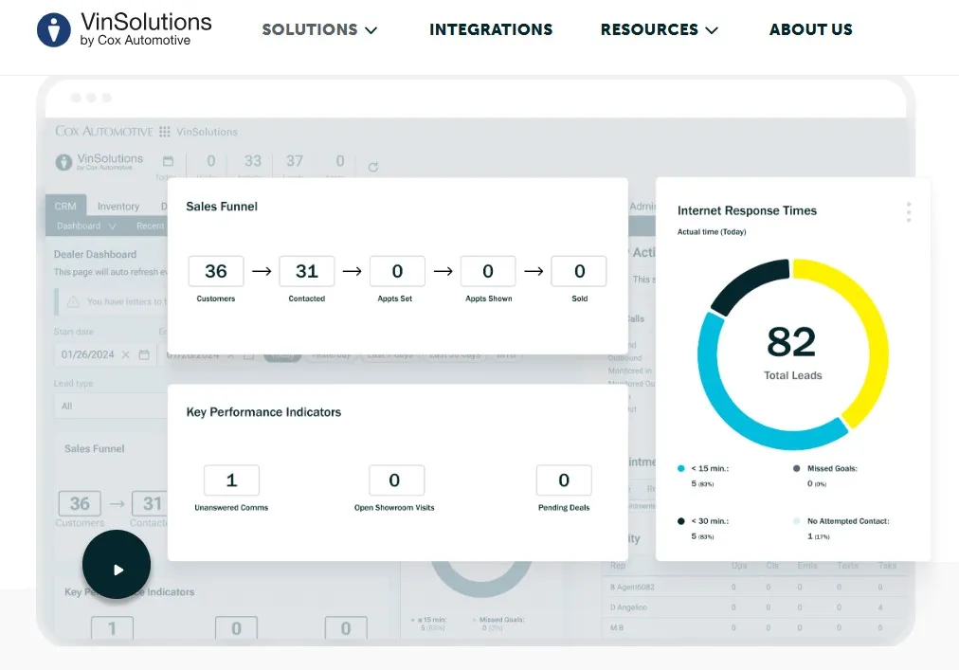This screenshot has width=959, height=670.
Task: Click the Actual time (Today) subtitle
Action: 712,232
